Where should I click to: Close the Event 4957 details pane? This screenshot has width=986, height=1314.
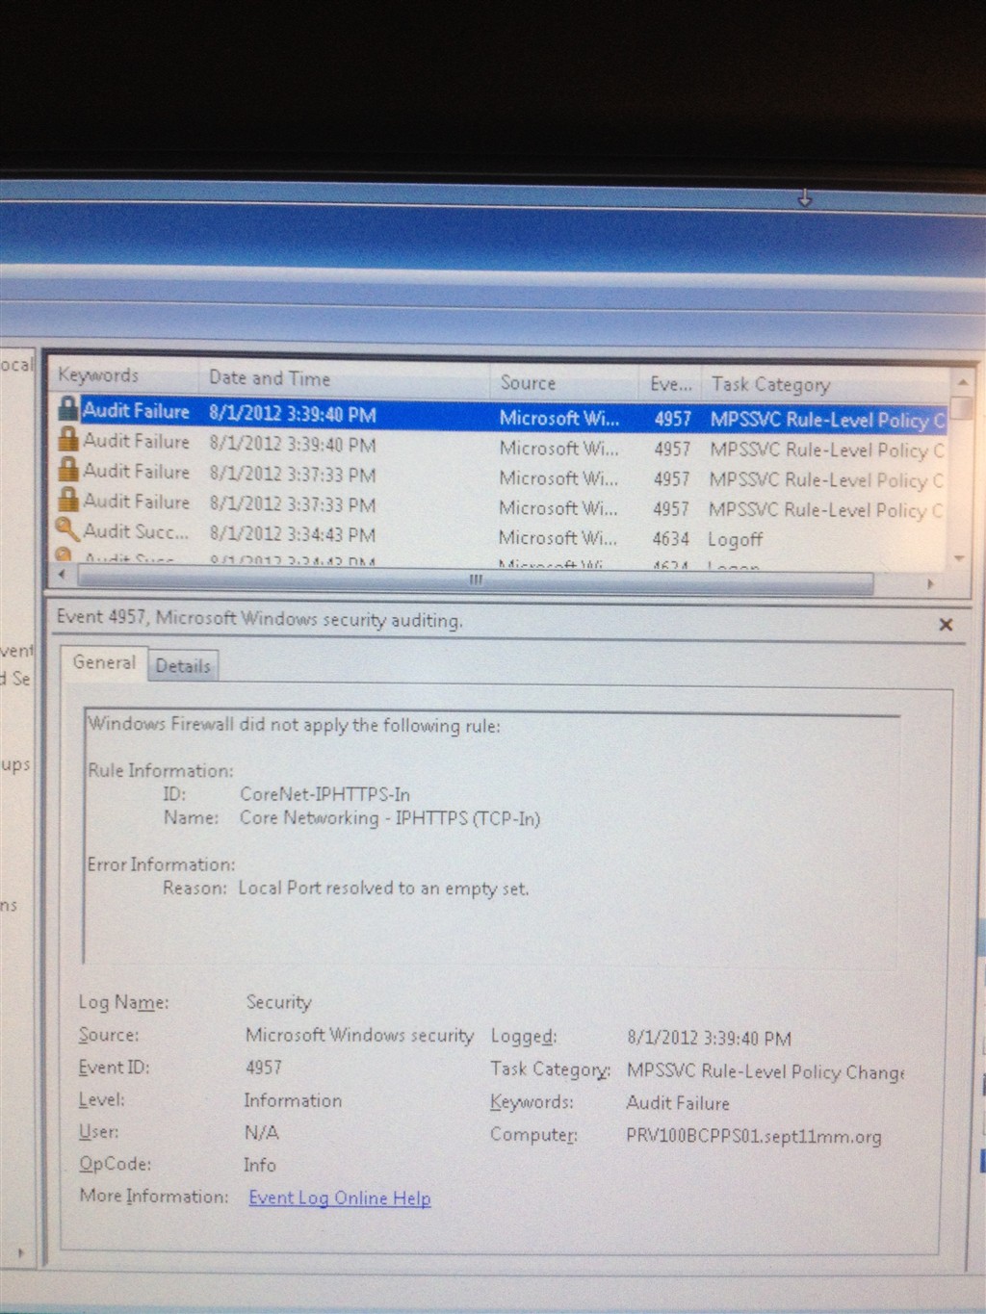coord(946,625)
